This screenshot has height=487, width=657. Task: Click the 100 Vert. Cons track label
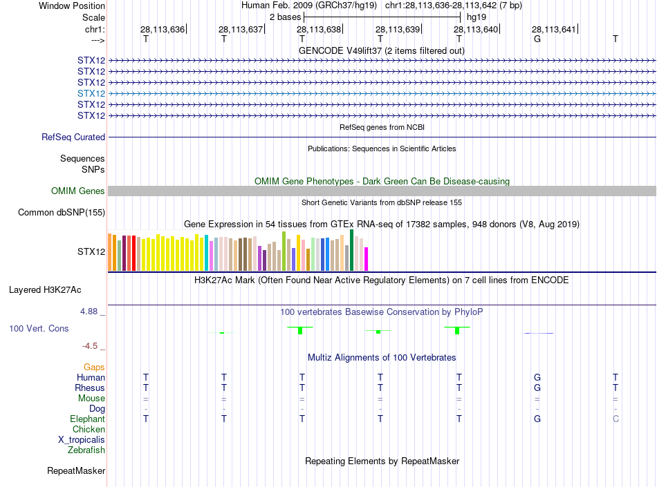click(x=39, y=329)
